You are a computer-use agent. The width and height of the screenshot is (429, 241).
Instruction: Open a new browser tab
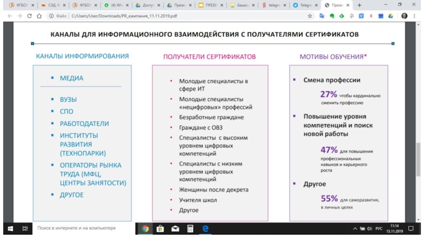[359, 5]
